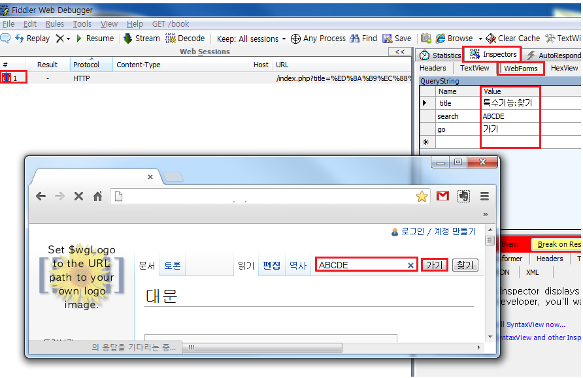Expand the Browse dropdown arrow
The height and width of the screenshot is (378, 583).
coord(480,39)
